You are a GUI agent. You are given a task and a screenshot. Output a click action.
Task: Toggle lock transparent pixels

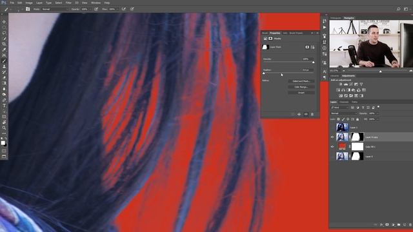338,119
